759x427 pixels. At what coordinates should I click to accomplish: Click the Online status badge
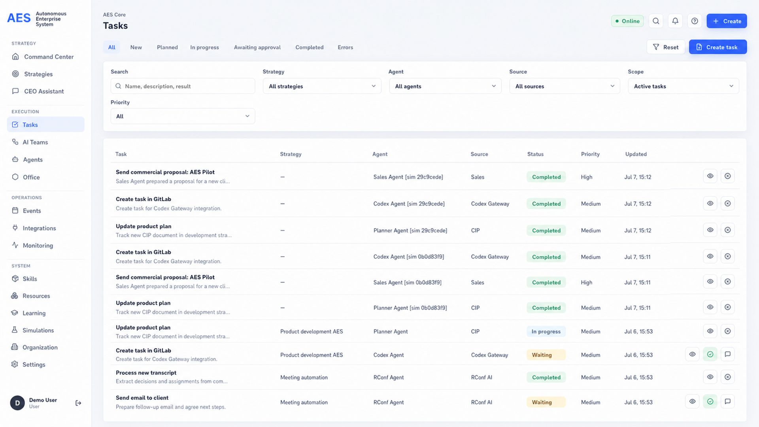pos(627,21)
